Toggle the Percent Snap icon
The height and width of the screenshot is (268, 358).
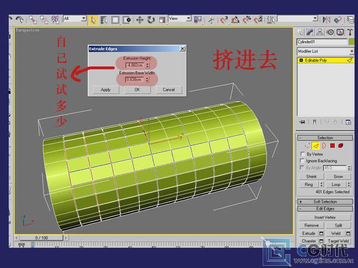point(247,20)
